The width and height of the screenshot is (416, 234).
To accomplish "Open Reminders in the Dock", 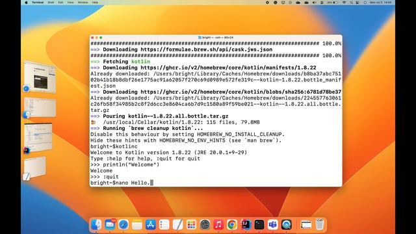I will coord(164,225).
